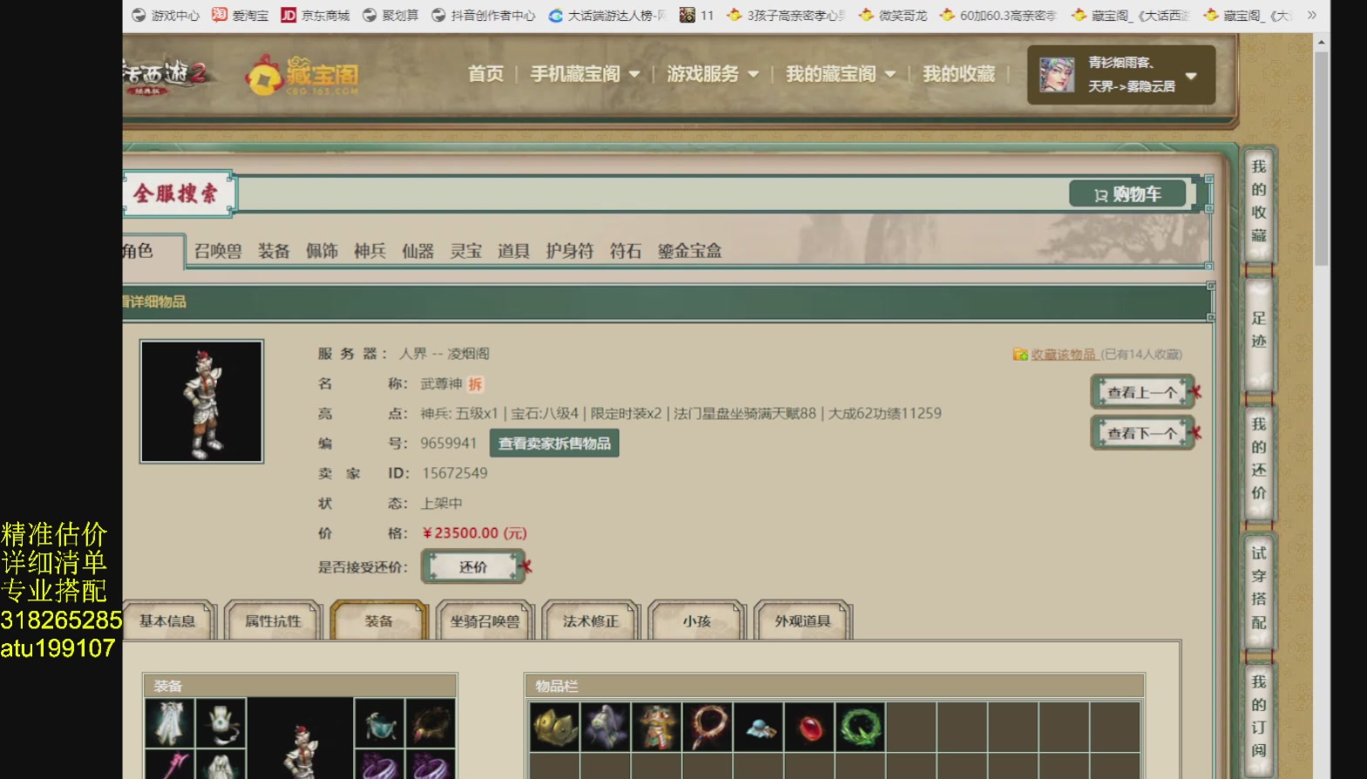Click the white necklace equipment icon
This screenshot has width=1367, height=779.
coord(221,723)
